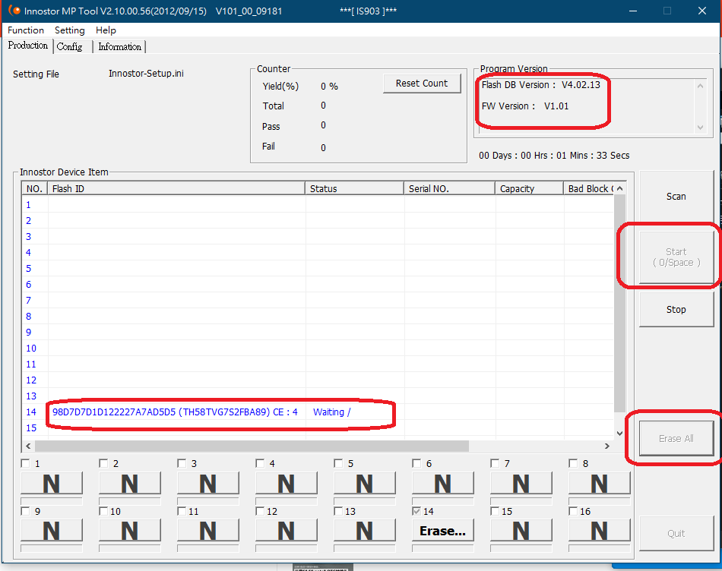This screenshot has width=722, height=571.
Task: Click the Reset Count button
Action: click(x=422, y=84)
